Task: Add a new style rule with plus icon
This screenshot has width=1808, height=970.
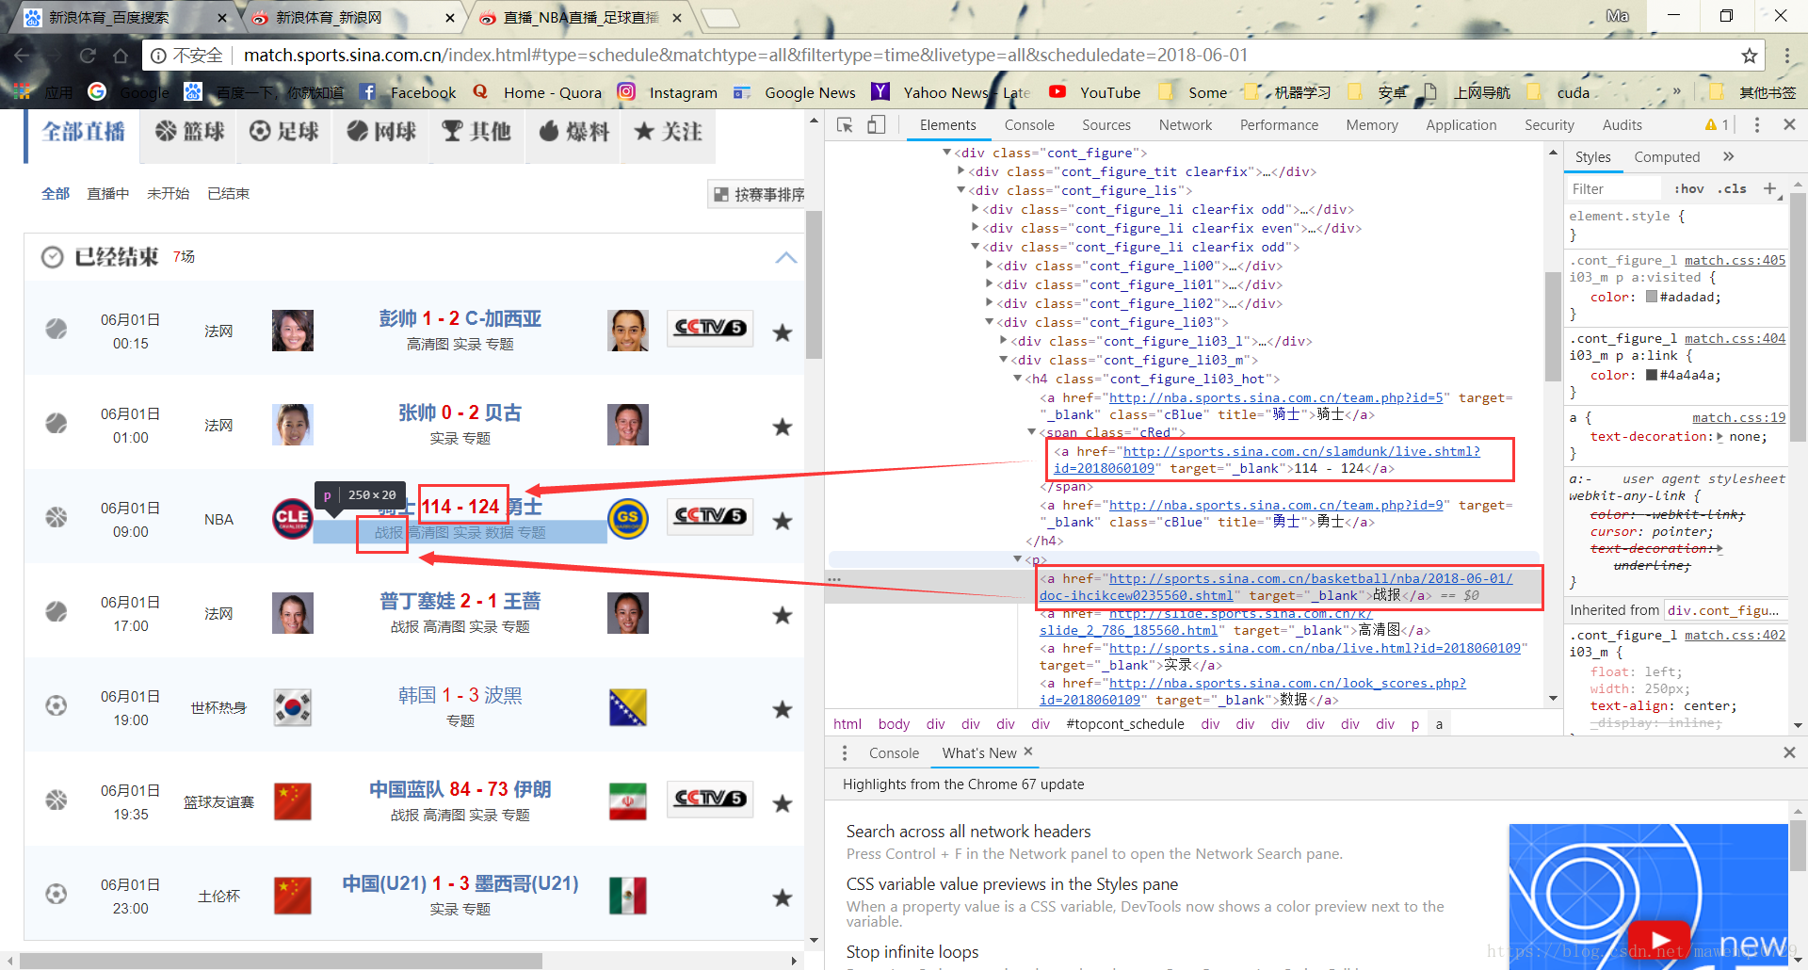Action: coord(1770,189)
